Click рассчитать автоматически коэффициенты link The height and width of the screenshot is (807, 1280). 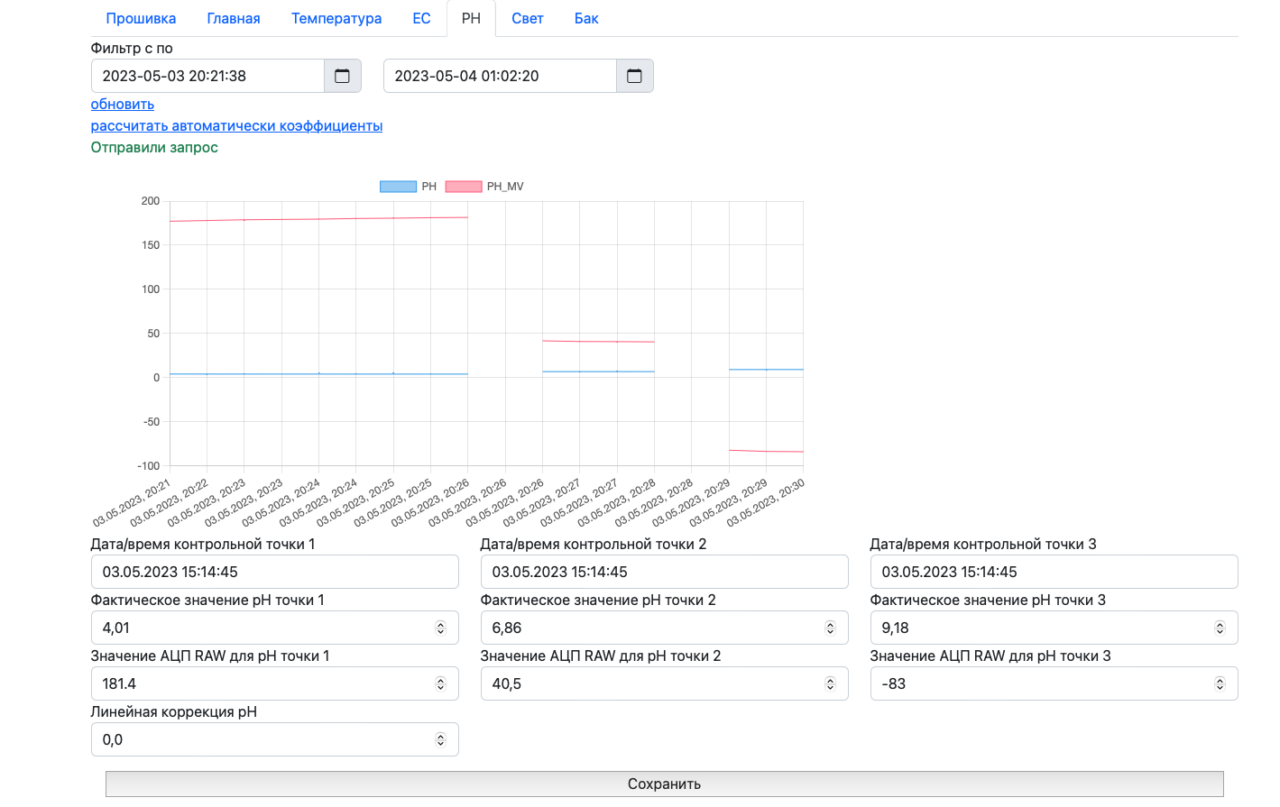tap(236, 126)
